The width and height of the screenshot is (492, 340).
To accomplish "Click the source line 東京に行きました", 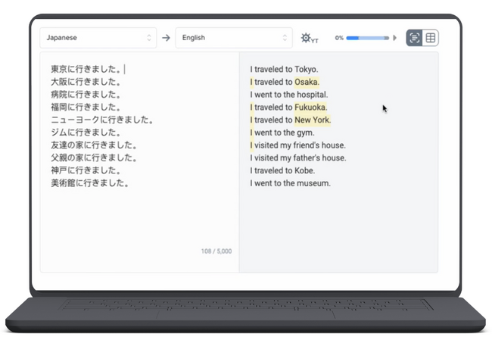I will [86, 69].
